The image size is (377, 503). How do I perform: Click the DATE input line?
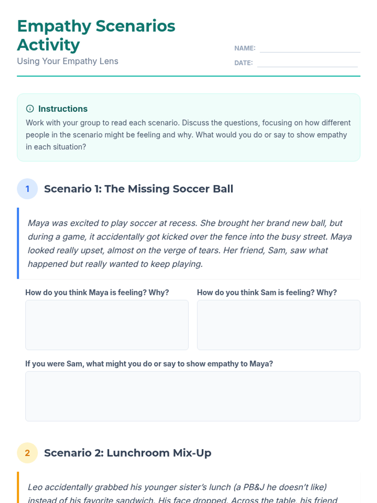pos(307,63)
